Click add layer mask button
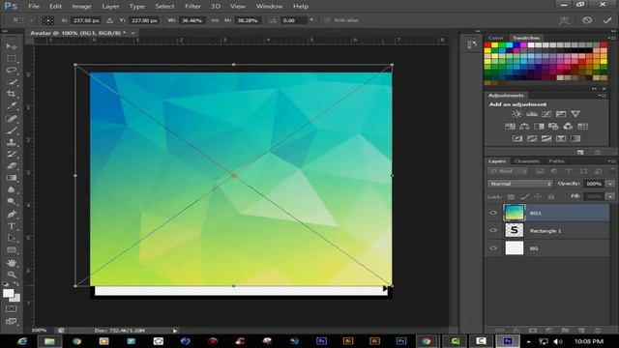The width and height of the screenshot is (619, 348). click(533, 330)
